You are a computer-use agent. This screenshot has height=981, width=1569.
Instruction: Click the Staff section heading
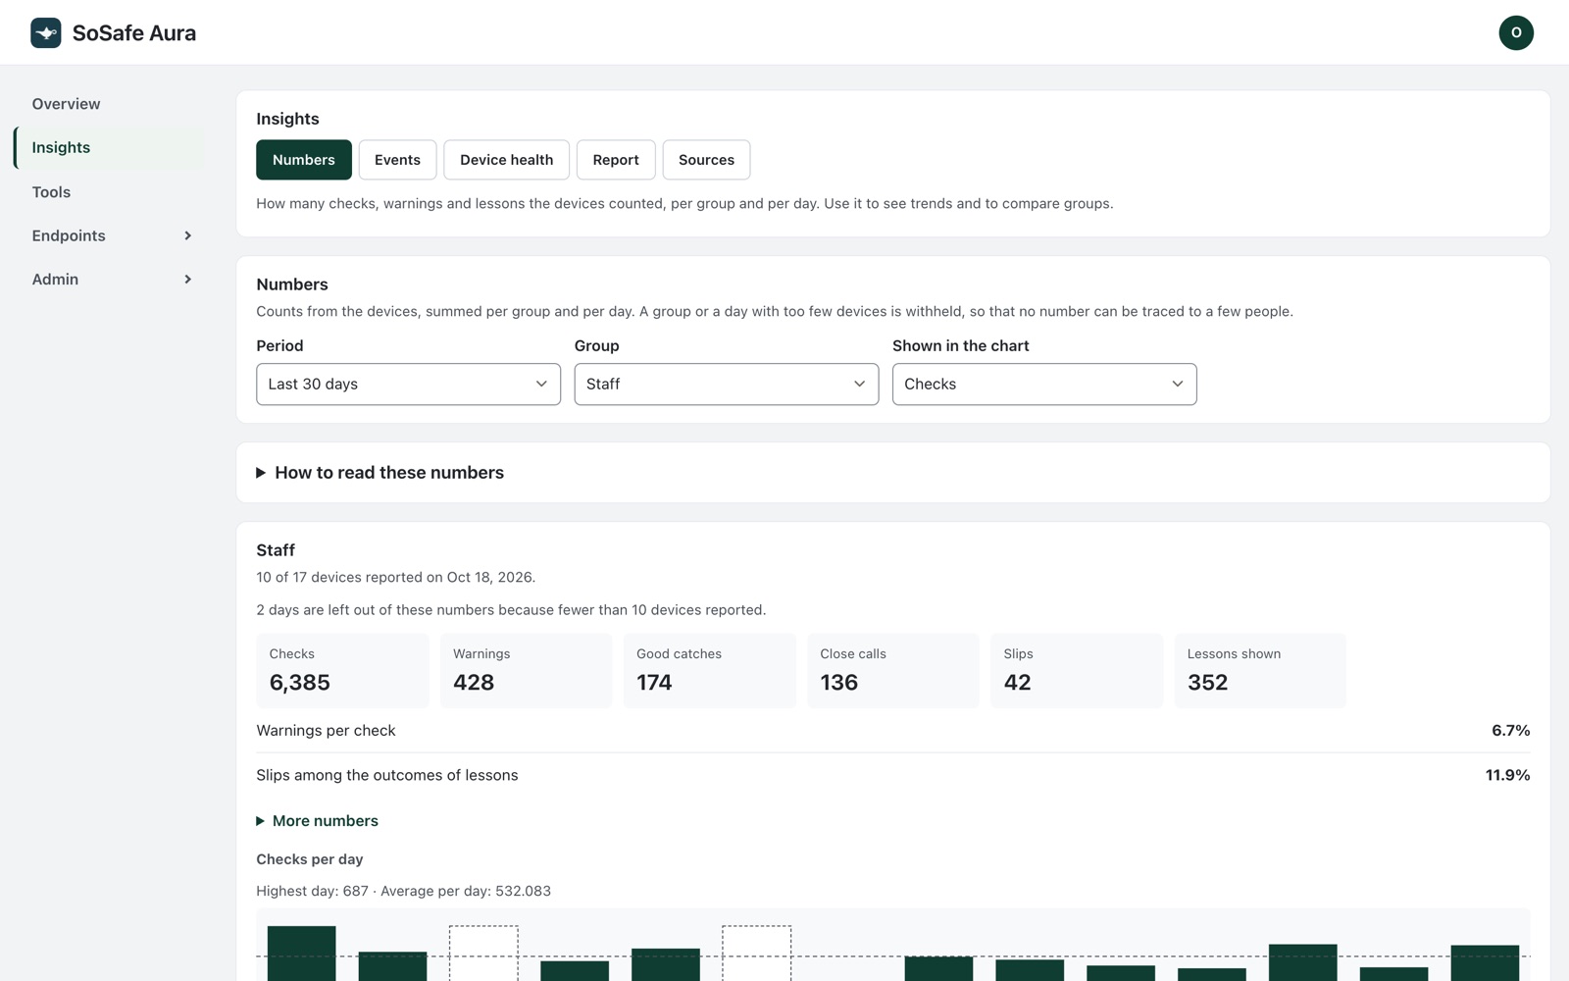(276, 550)
